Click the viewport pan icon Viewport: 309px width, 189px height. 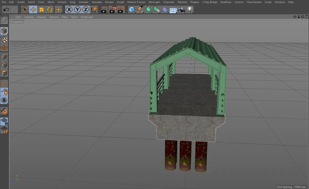coord(295,17)
